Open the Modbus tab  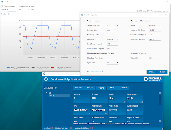pos(124,88)
